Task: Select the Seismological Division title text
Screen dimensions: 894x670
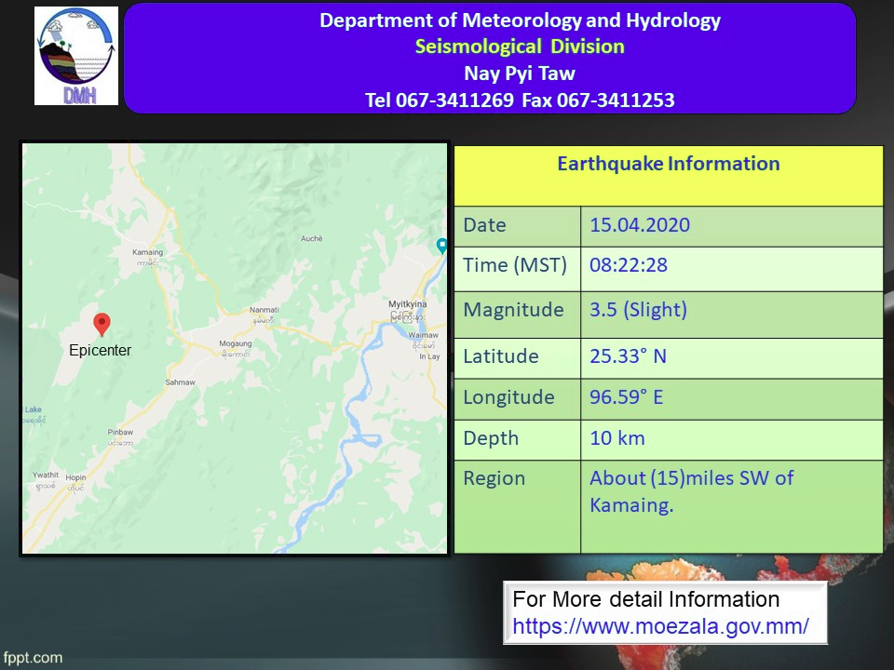Action: [520, 47]
